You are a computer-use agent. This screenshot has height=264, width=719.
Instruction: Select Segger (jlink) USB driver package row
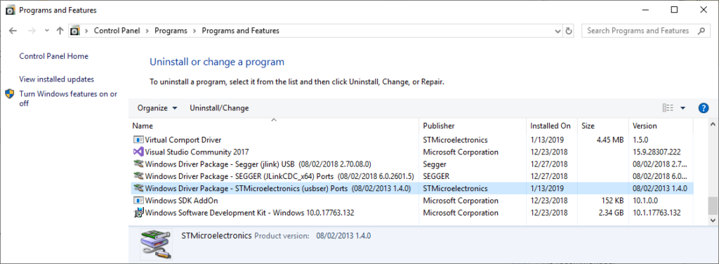click(x=411, y=164)
